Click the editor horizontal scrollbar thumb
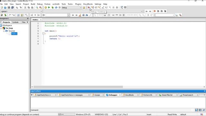The height and width of the screenshot is (116, 206). [x=78, y=87]
